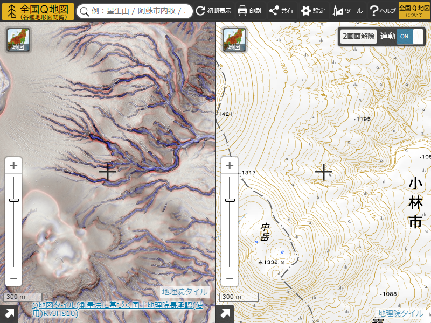Open right map layer selector 地図 icon
Screen dimensions: 431x323
click(234, 40)
